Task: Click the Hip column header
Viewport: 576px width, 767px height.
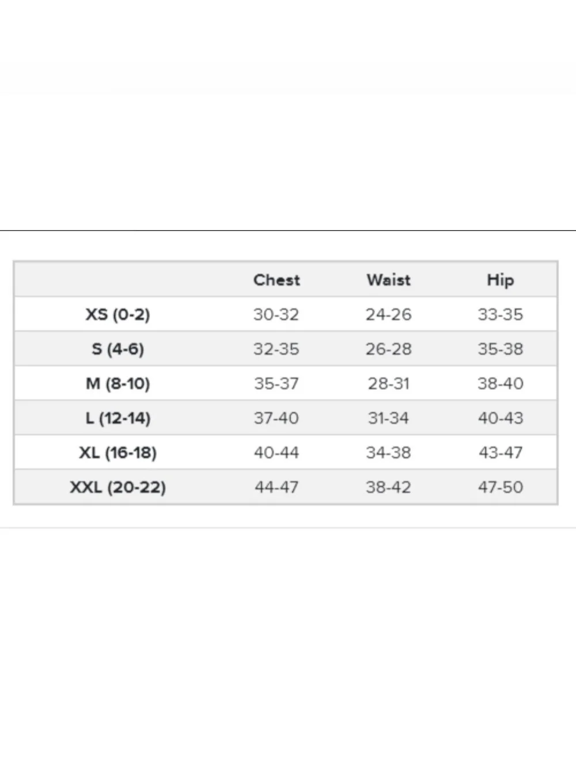Action: point(500,280)
